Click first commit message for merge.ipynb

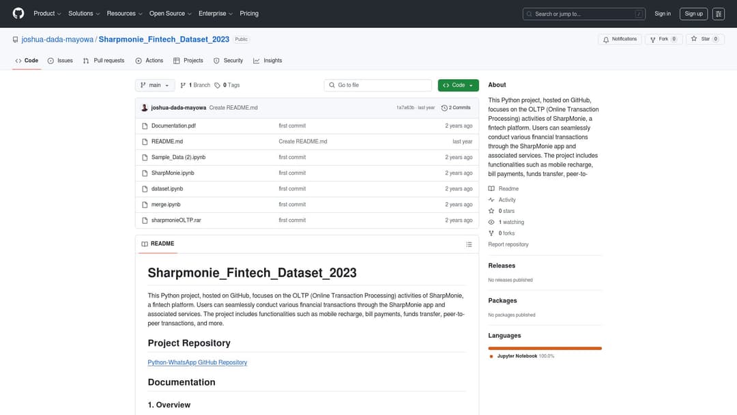pos(292,205)
